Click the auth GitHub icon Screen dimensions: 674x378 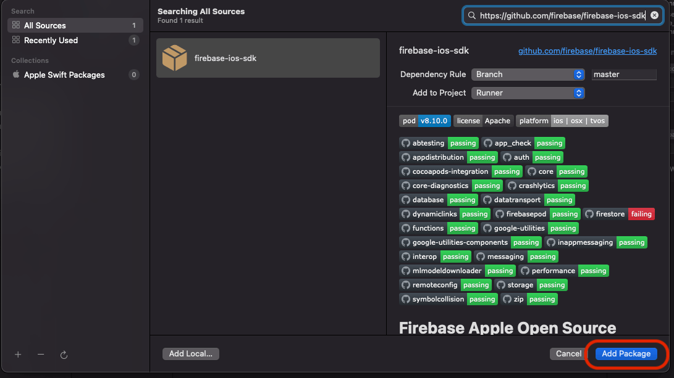click(x=507, y=157)
